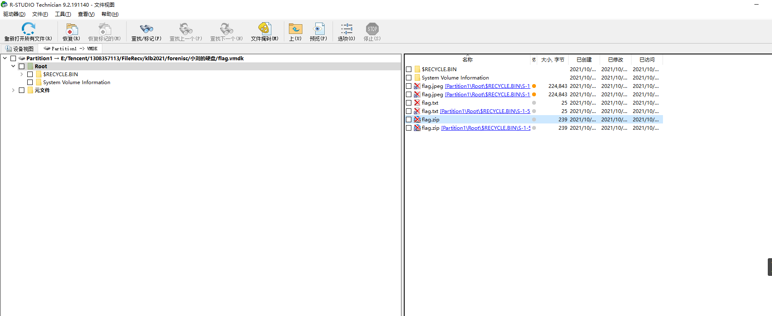The width and height of the screenshot is (772, 316).
Task: Click System Volume Information folder icon in file list
Action: (x=417, y=77)
